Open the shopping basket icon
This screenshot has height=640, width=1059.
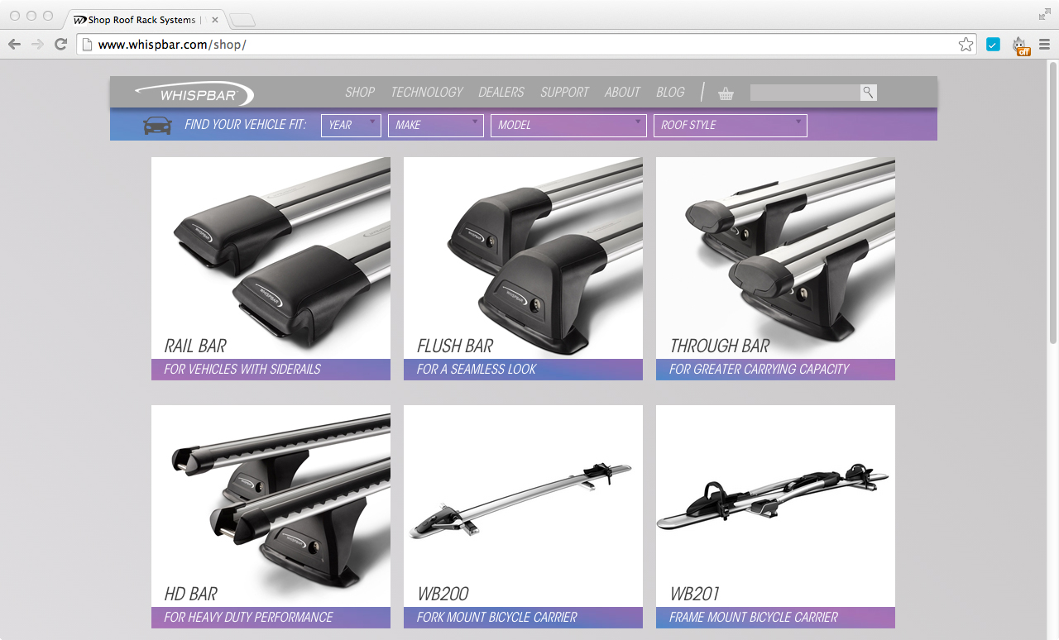point(726,93)
